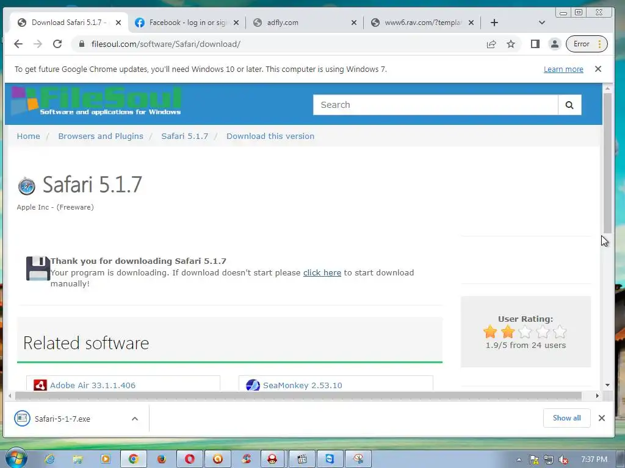
Task: Click the scroll down arrow
Action: point(607,385)
